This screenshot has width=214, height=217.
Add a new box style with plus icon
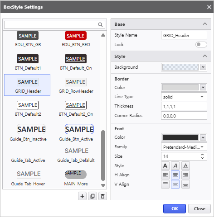coord(82,196)
